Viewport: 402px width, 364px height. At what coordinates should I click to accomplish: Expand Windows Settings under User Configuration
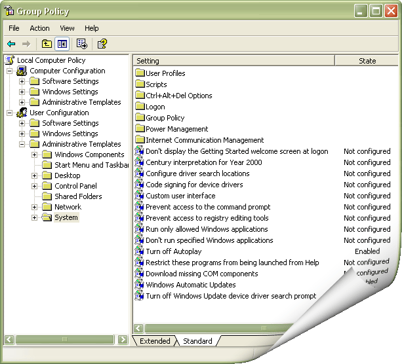click(22, 134)
